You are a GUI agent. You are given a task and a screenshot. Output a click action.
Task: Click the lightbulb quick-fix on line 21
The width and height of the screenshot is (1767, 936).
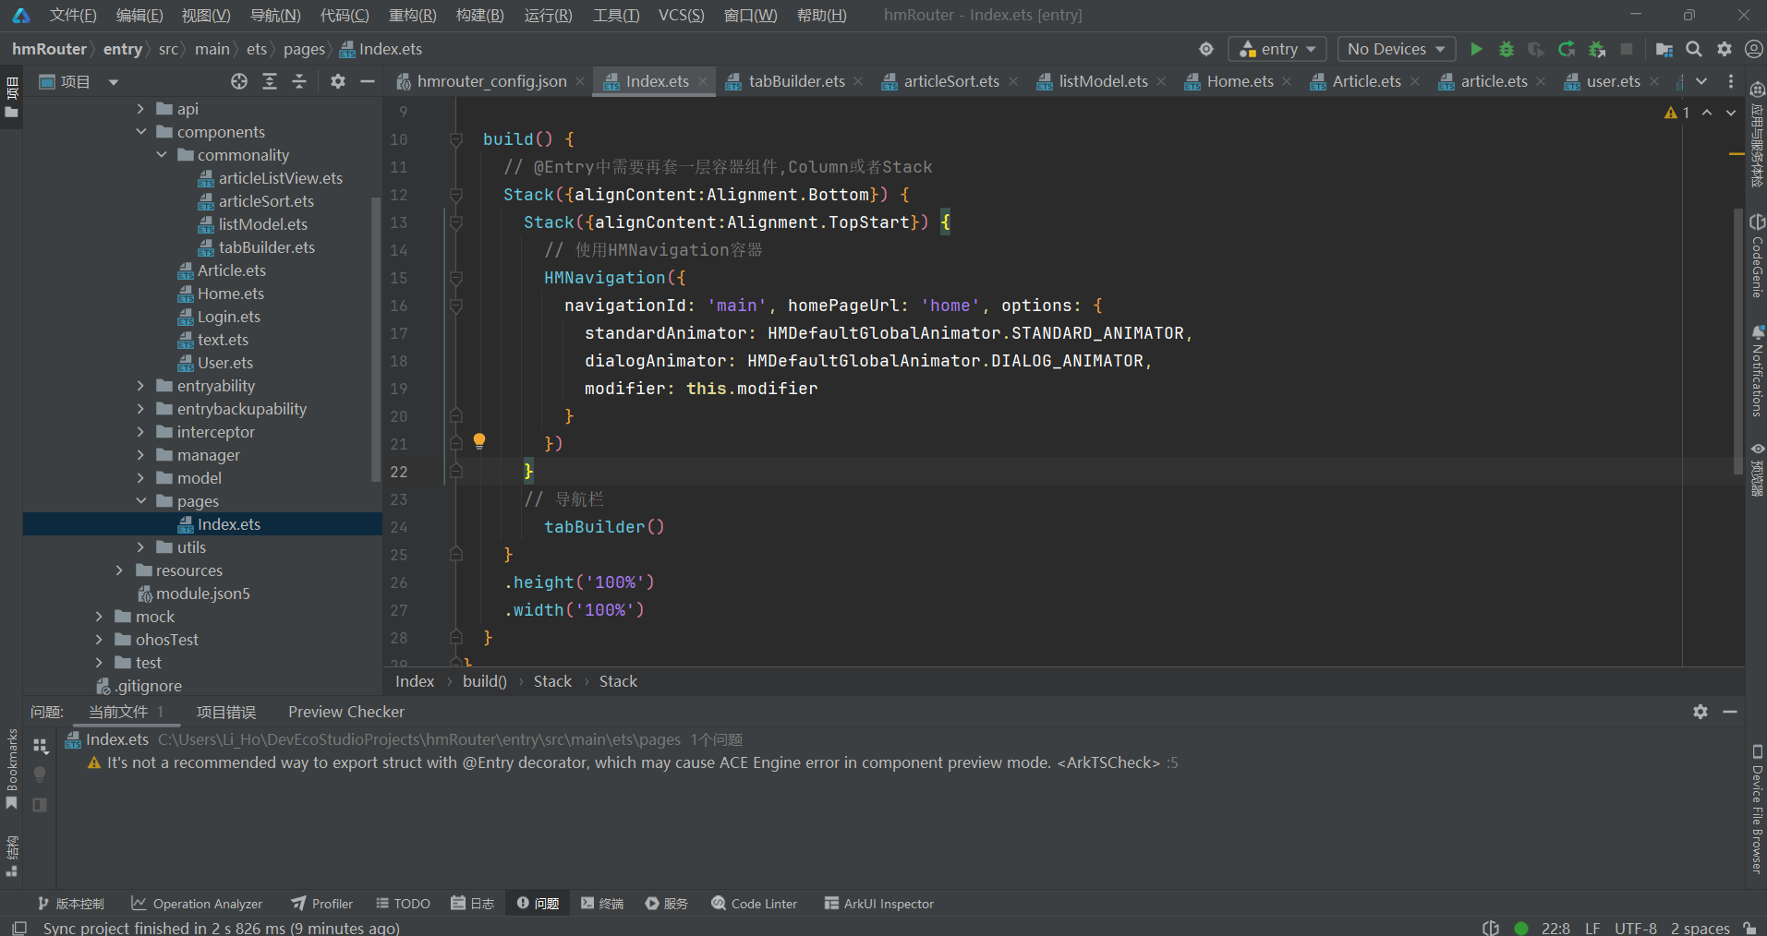click(x=479, y=441)
